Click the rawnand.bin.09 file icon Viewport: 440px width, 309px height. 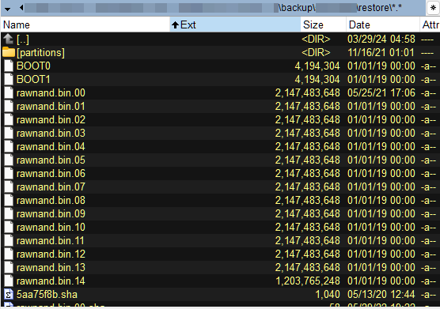pyautogui.click(x=9, y=213)
